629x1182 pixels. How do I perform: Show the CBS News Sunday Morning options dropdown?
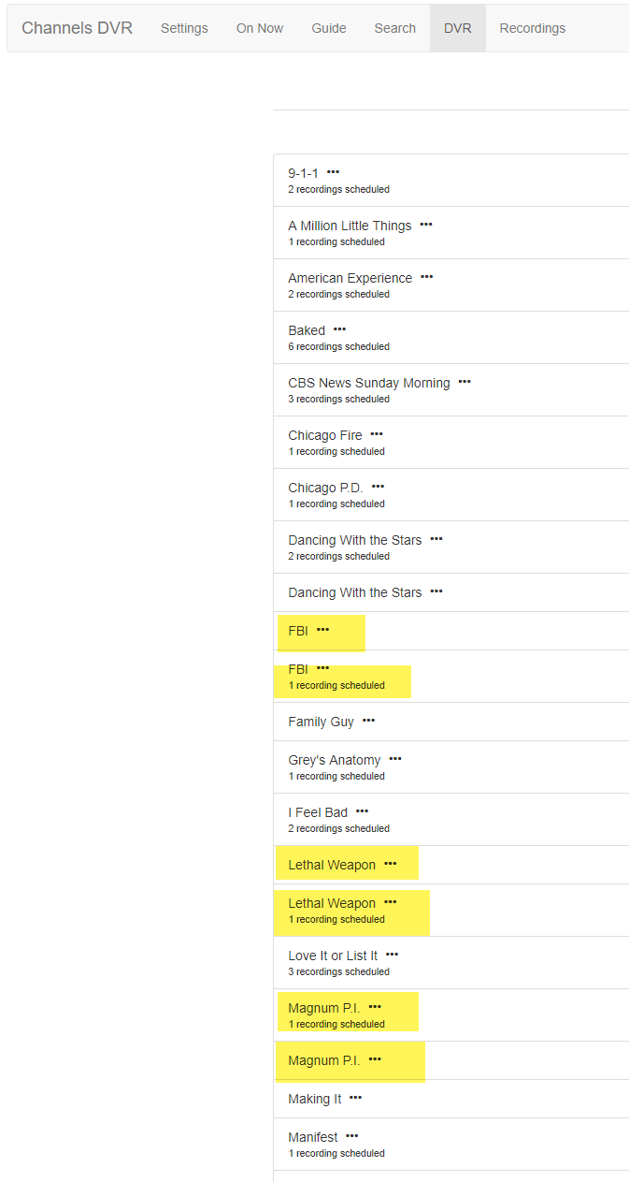465,382
